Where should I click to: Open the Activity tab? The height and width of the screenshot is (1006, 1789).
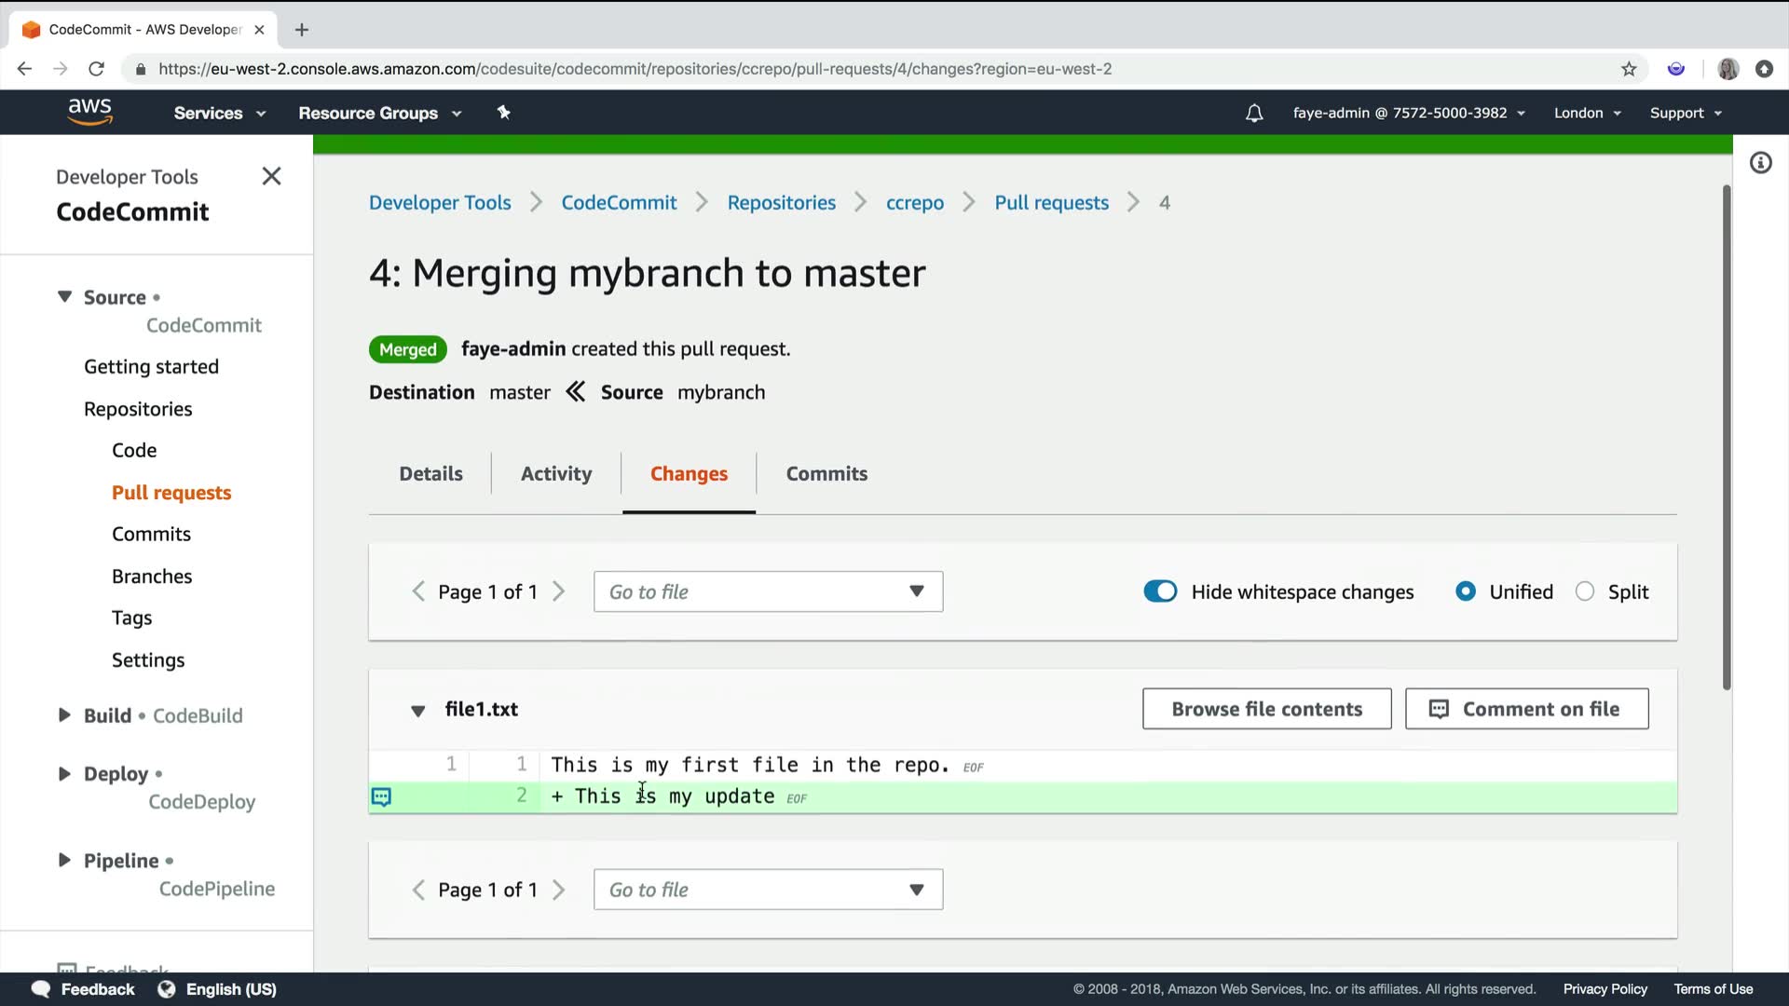coord(556,474)
